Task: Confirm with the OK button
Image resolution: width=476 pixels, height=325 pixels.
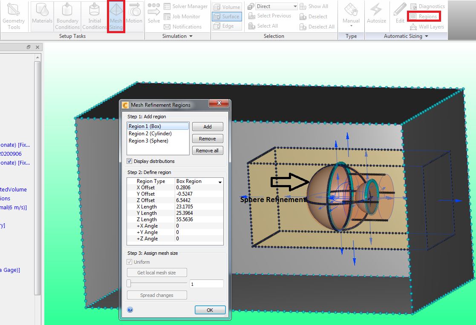Action: tap(210, 310)
